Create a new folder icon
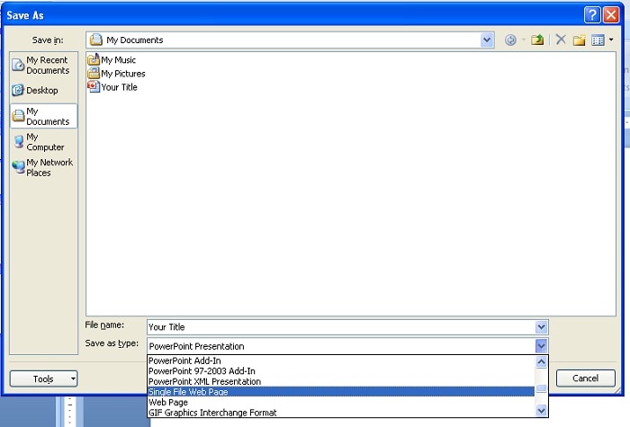The image size is (630, 427). coord(579,40)
